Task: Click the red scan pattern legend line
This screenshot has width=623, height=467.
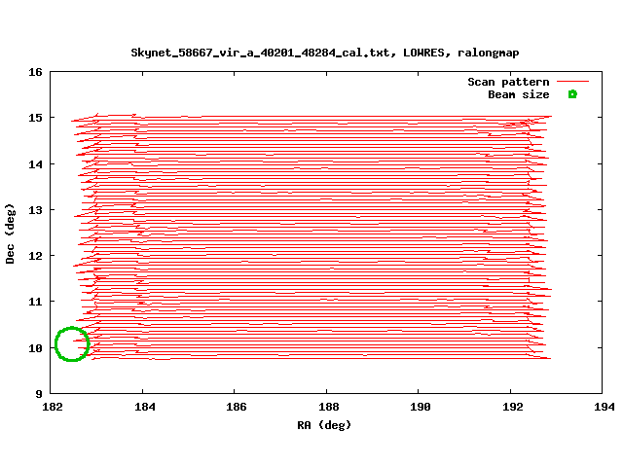Action: [x=572, y=82]
